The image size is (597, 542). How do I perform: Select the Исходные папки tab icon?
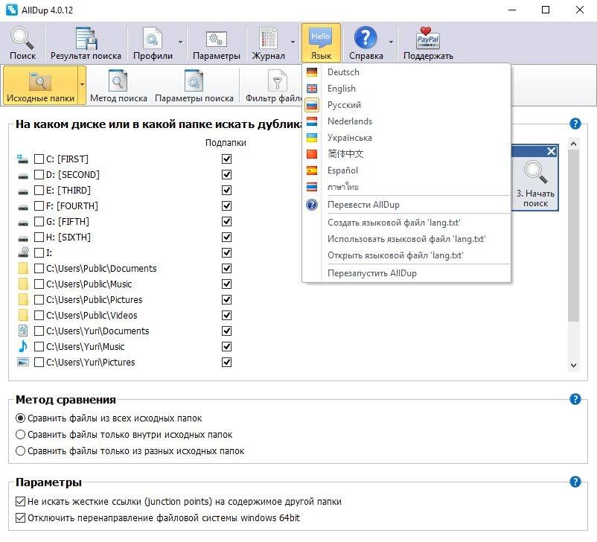tap(40, 81)
